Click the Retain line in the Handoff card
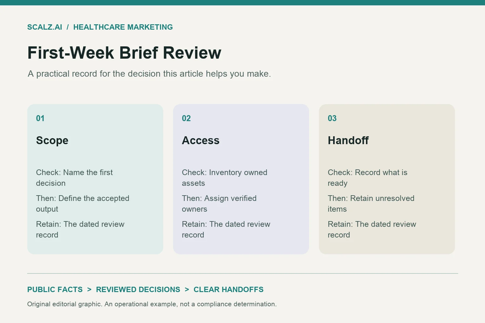The image size is (485, 323). point(372,229)
